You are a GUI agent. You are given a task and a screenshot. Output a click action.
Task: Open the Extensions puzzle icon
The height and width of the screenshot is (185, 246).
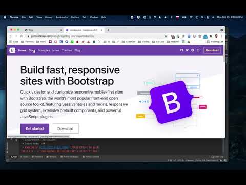(211, 36)
